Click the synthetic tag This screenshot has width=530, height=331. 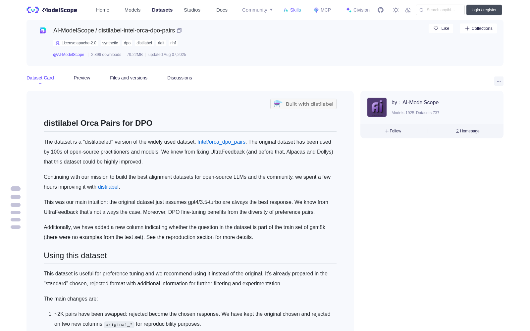tap(110, 43)
